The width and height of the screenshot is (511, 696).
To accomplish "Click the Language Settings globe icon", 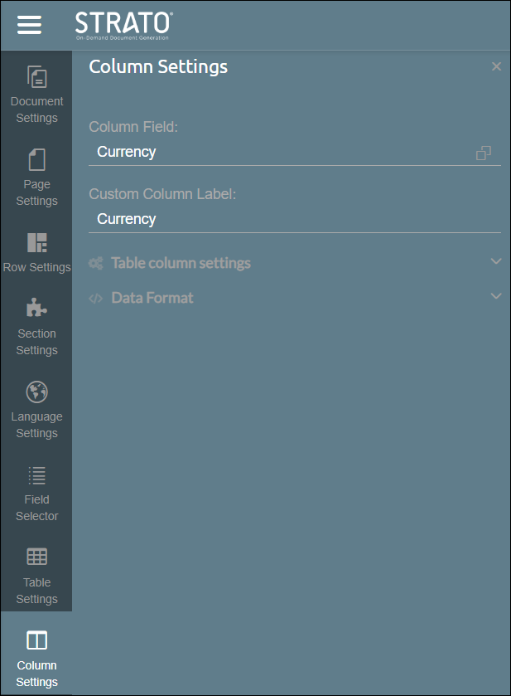I will pyautogui.click(x=37, y=392).
